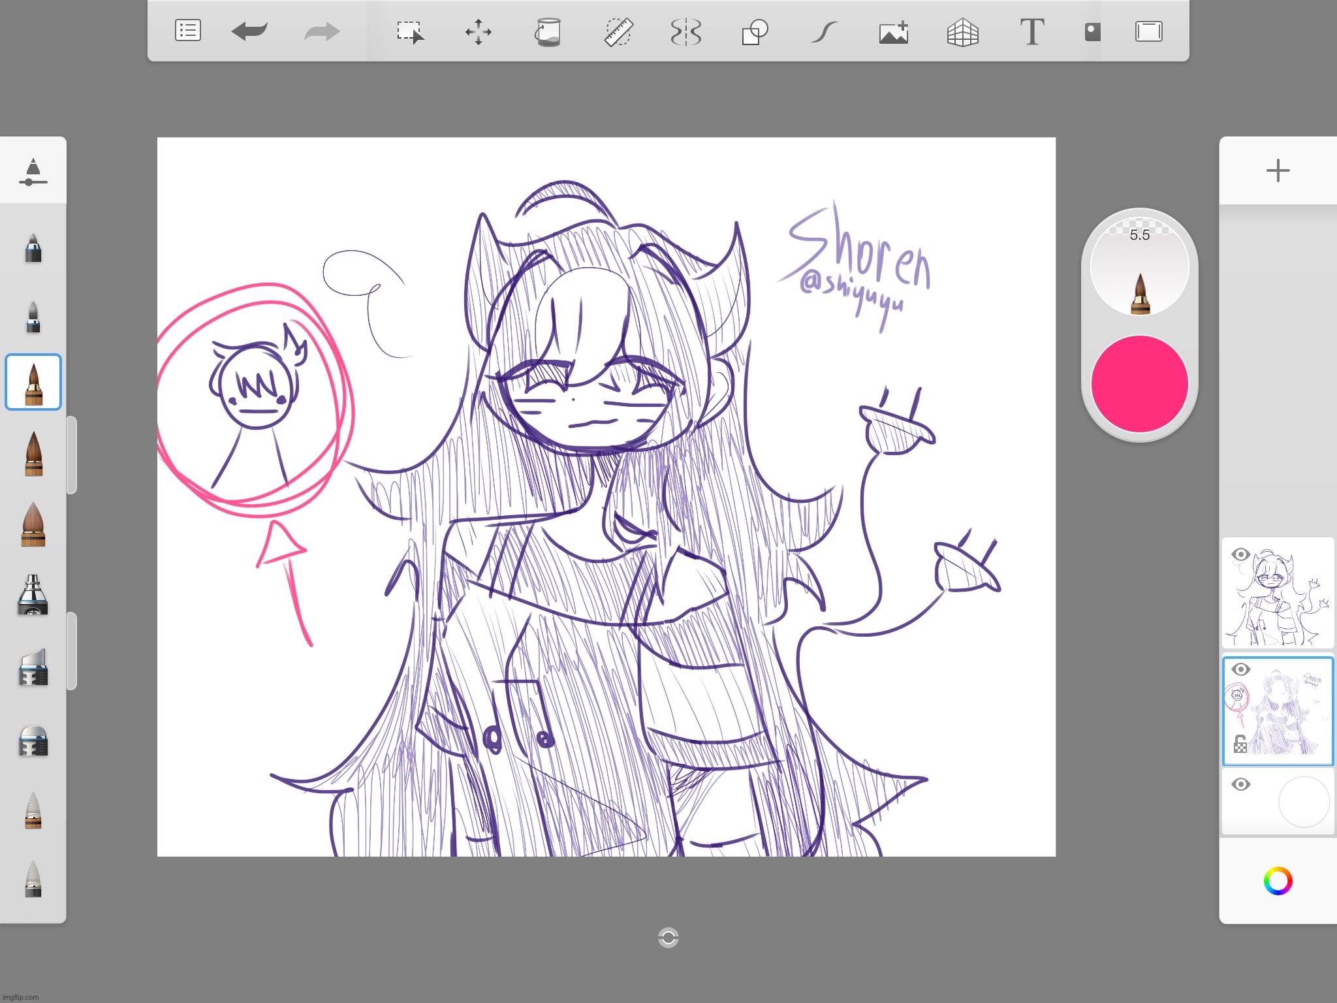The width and height of the screenshot is (1337, 1003).
Task: Activate the Text tool
Action: click(x=1033, y=31)
